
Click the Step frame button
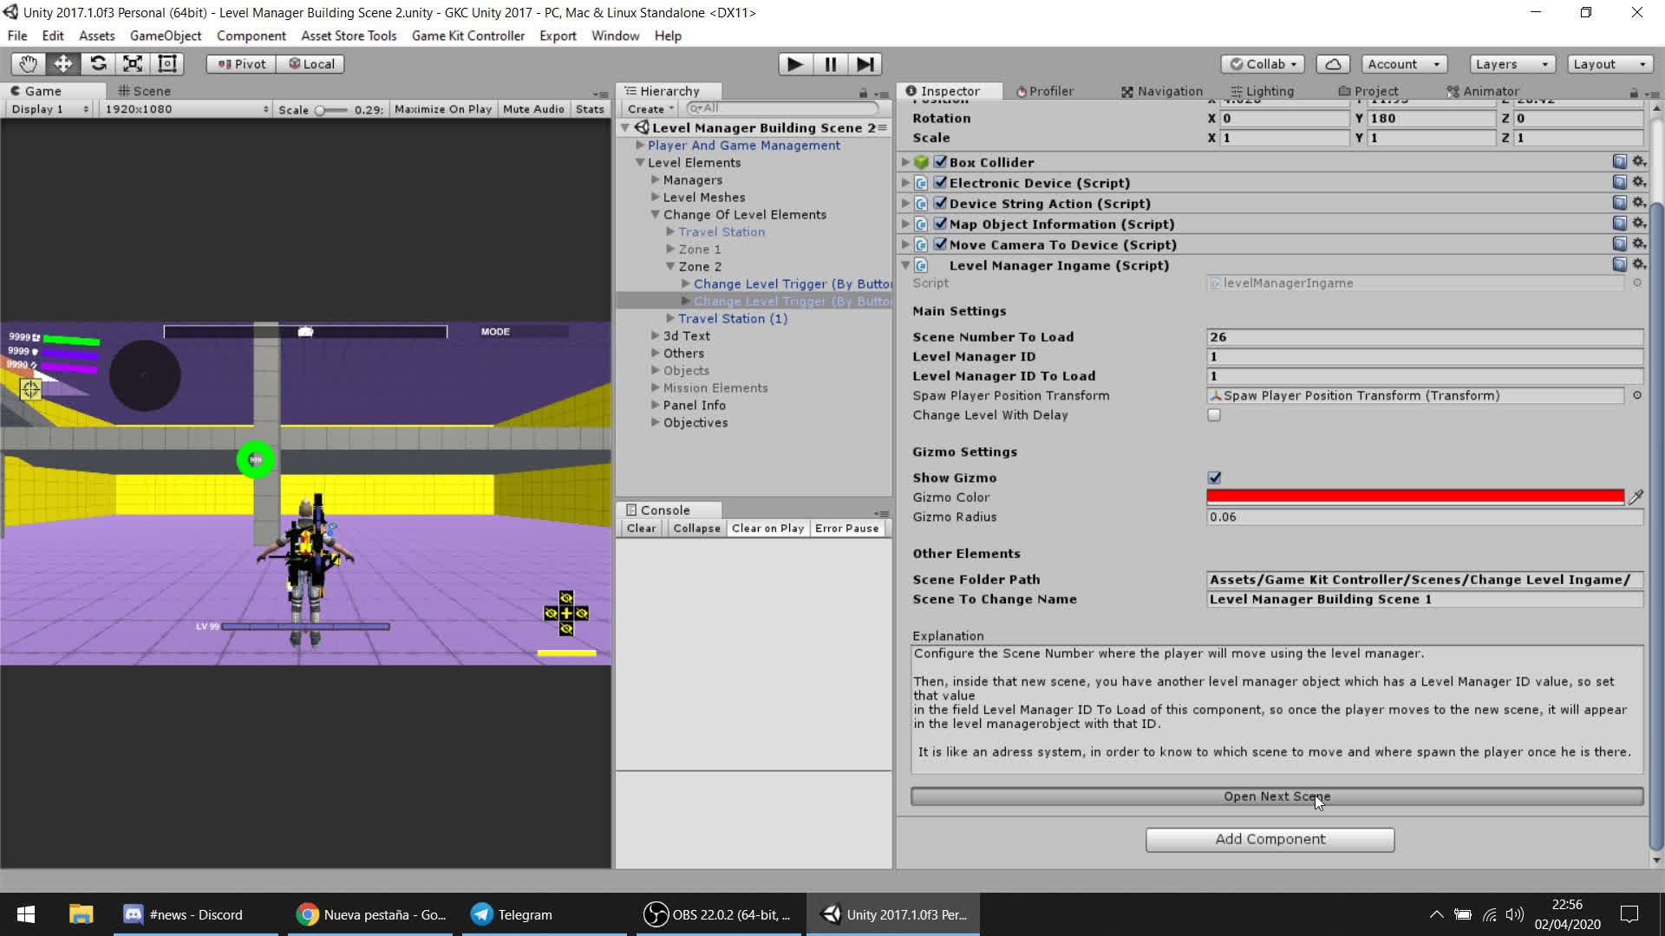click(865, 63)
